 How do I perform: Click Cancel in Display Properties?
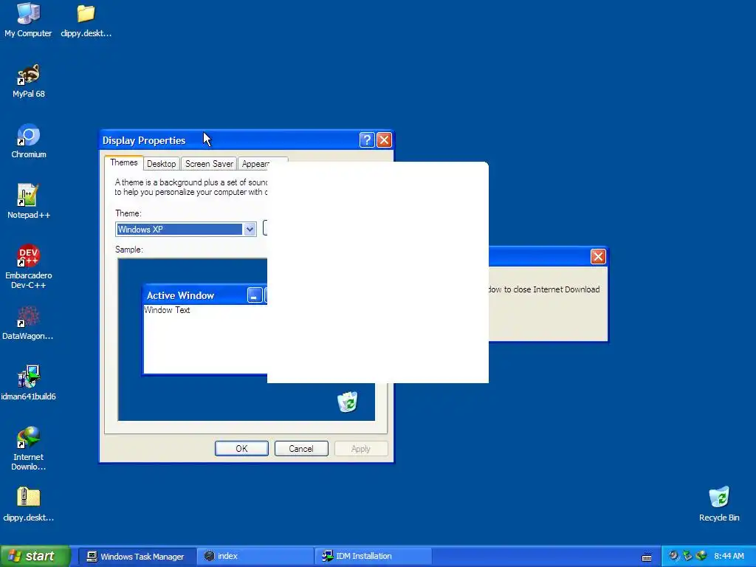[x=301, y=448]
